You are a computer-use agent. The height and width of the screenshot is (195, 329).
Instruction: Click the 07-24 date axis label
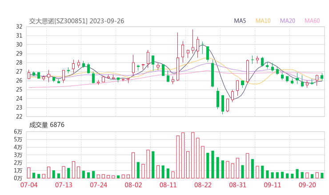click(x=98, y=185)
